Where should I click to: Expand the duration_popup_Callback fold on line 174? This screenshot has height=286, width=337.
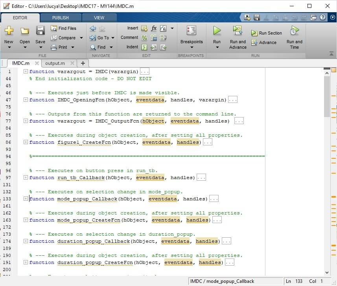pyautogui.click(x=26, y=241)
